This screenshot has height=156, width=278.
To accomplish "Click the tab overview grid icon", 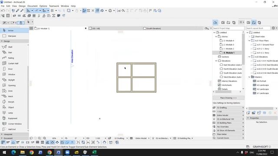I will click(31, 28).
